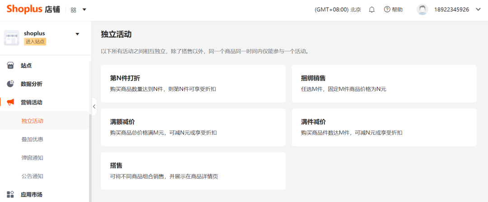The image size is (488, 202).
Task: Click the 帮助 help label
Action: coord(397,9)
